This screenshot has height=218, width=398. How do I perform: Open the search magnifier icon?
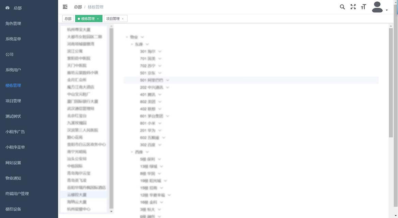tap(342, 7)
